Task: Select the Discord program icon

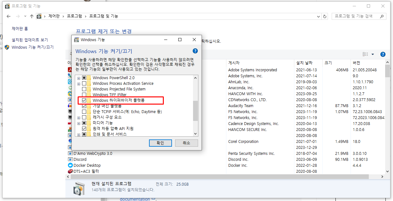Action: 70,160
